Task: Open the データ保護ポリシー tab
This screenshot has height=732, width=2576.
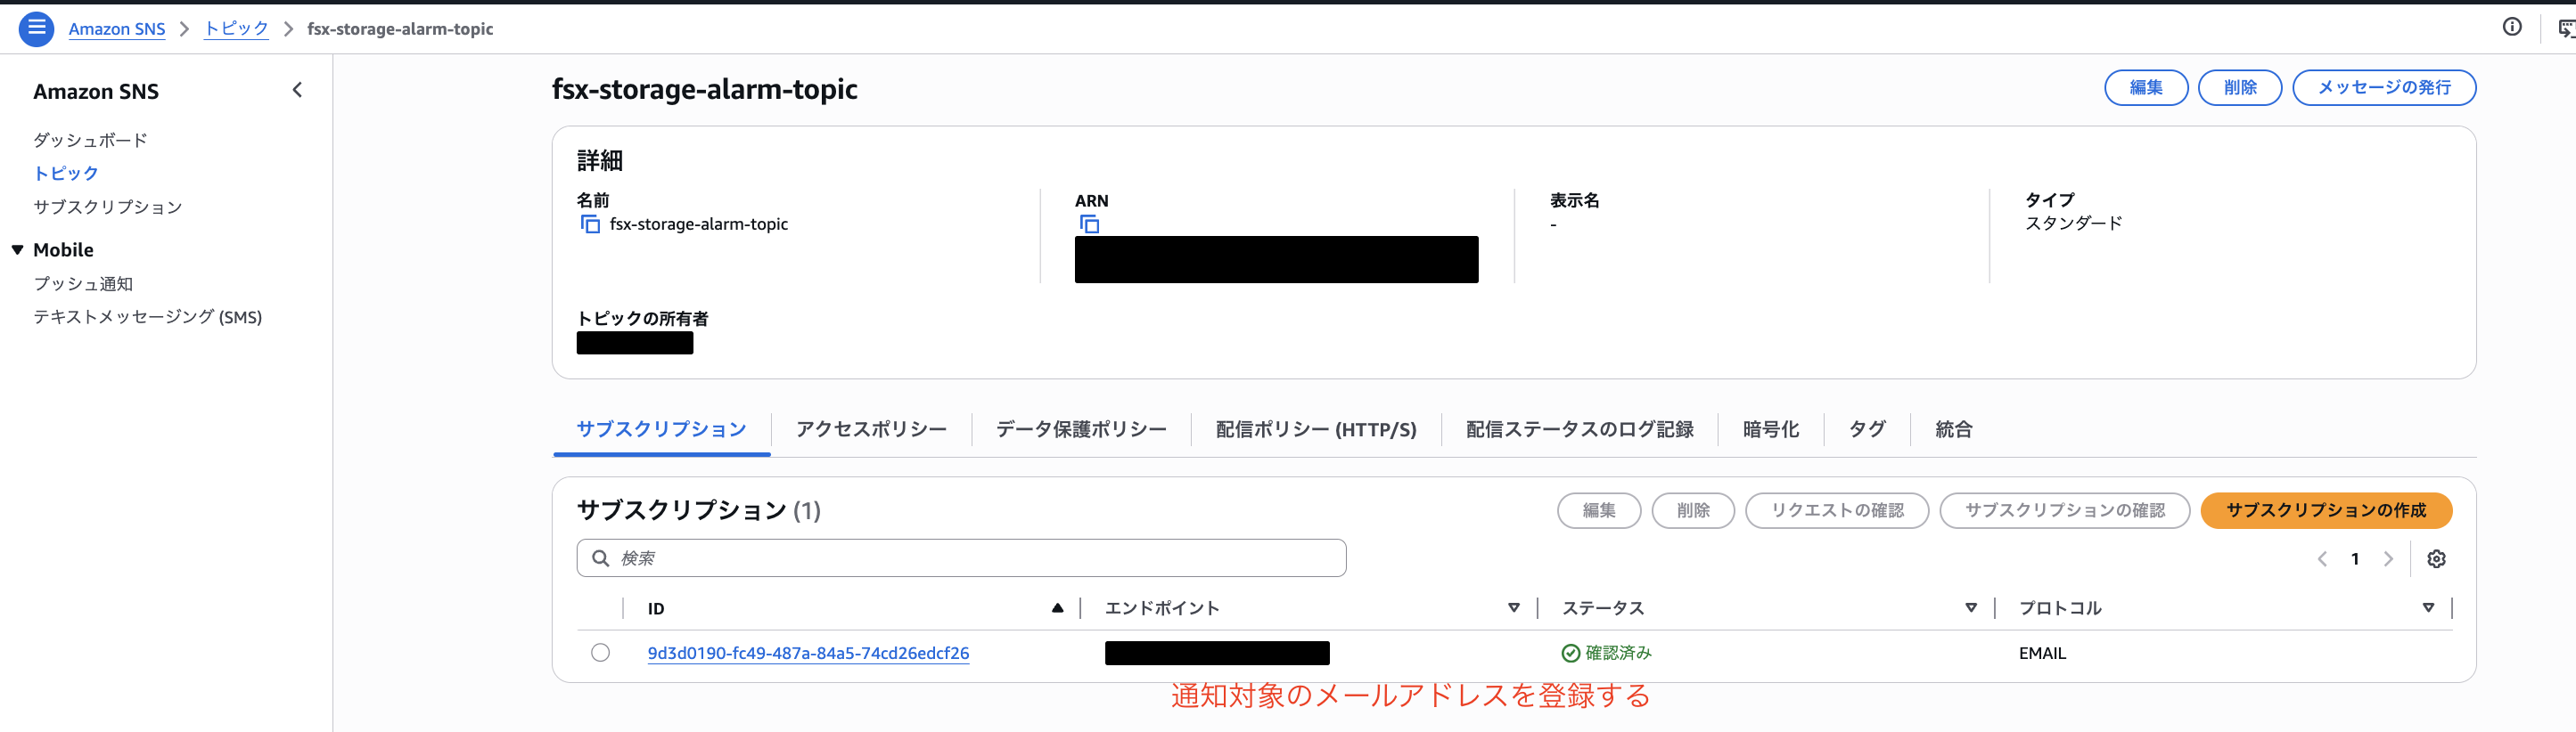Action: pyautogui.click(x=1080, y=429)
